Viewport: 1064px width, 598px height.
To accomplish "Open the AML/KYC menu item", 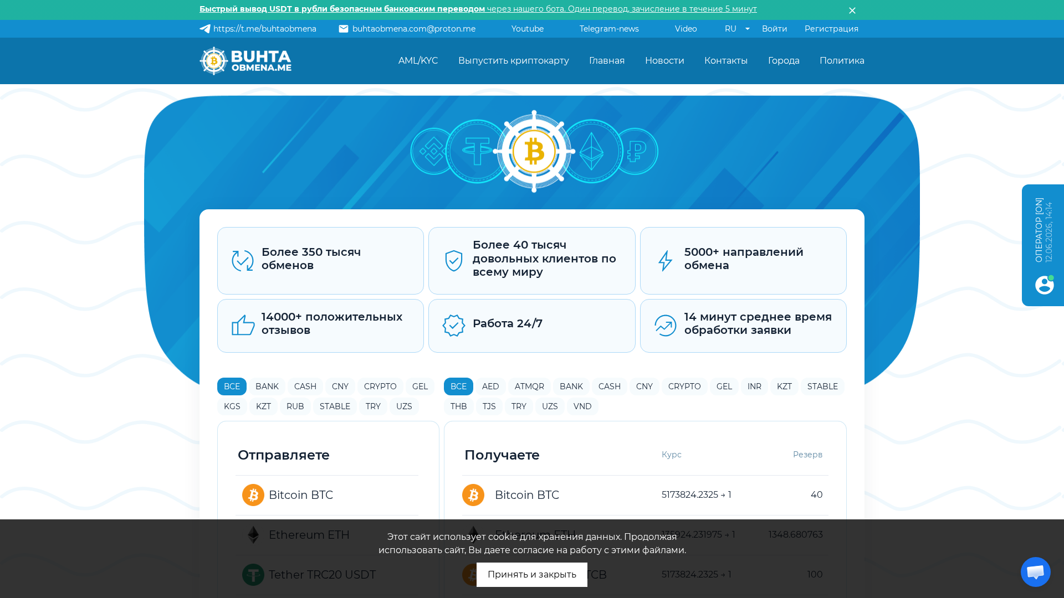I will [418, 61].
